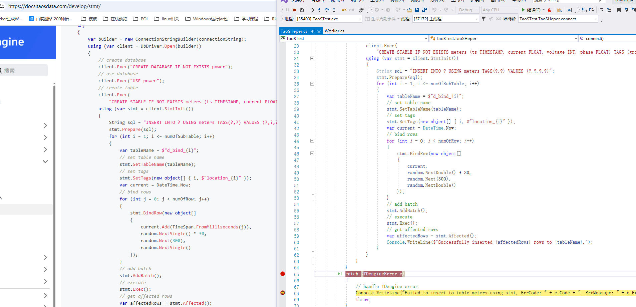Click the Step Over debugger icon
This screenshot has width=636, height=307.
tap(327, 10)
